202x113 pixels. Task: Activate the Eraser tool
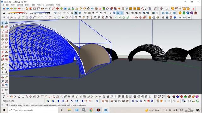click(x=6, y=27)
